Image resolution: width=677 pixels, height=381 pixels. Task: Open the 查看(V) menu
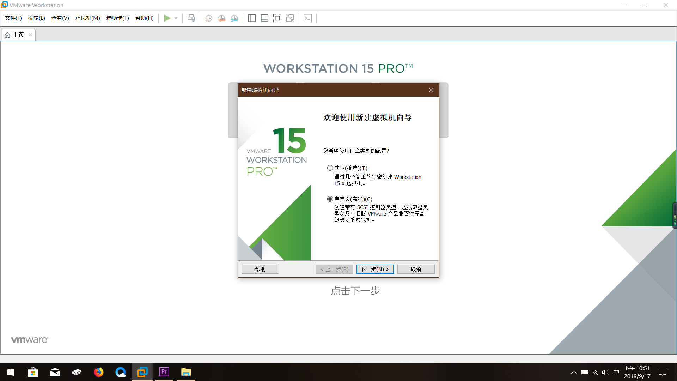pyautogui.click(x=60, y=18)
